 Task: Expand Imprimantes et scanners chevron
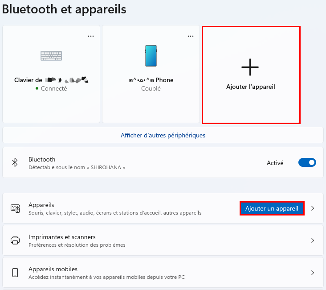(313, 240)
